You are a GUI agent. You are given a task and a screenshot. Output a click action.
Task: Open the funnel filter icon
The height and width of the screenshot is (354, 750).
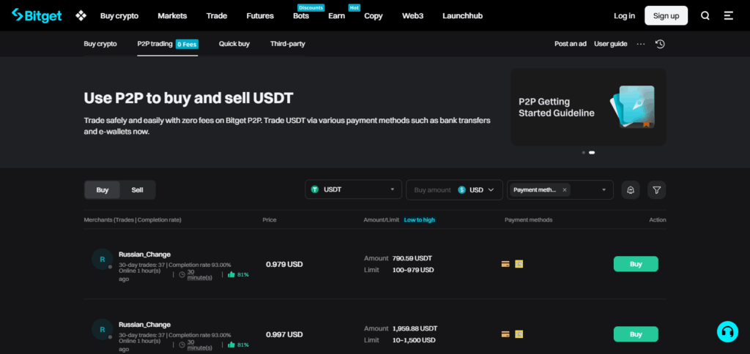tap(657, 189)
